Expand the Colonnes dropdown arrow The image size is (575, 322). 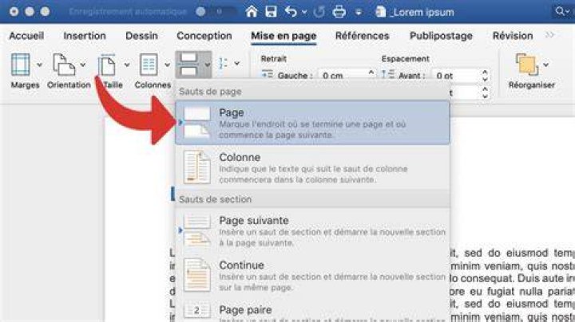pyautogui.click(x=167, y=65)
